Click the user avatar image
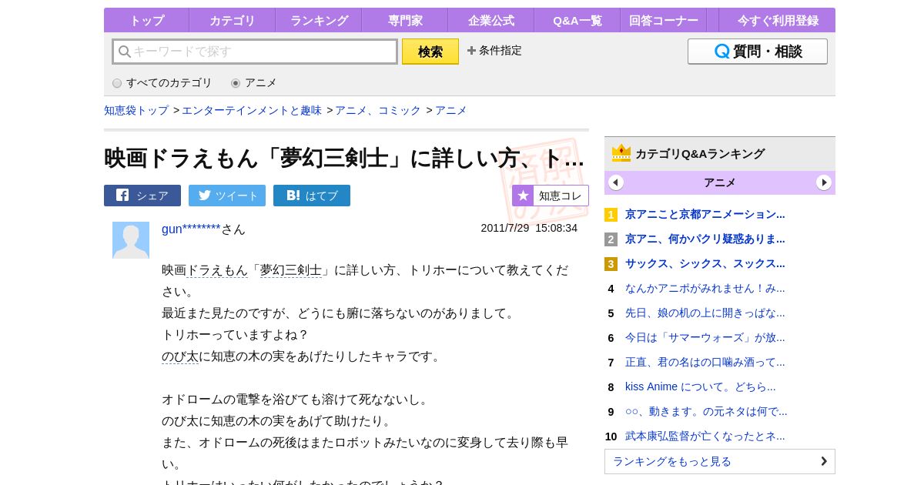 pos(131,240)
